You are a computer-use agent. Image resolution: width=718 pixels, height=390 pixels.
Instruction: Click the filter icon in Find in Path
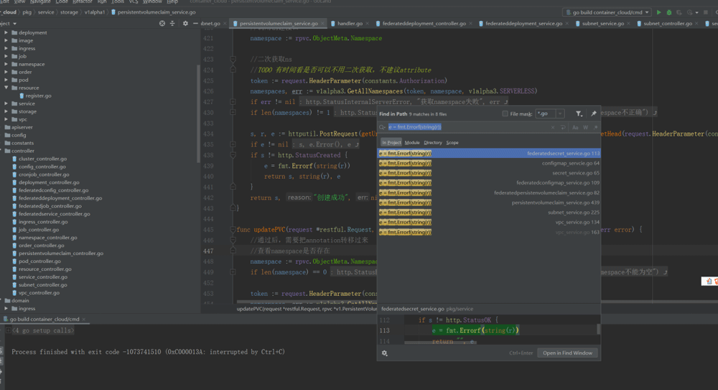click(x=579, y=113)
